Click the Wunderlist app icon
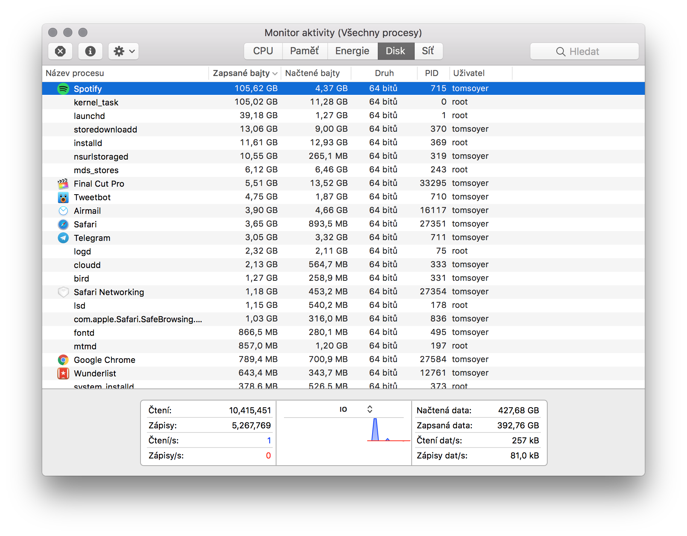The image size is (687, 536). coord(63,373)
